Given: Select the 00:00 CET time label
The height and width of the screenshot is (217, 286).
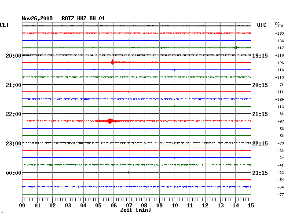Looking at the screenshot, I should click(14, 173).
